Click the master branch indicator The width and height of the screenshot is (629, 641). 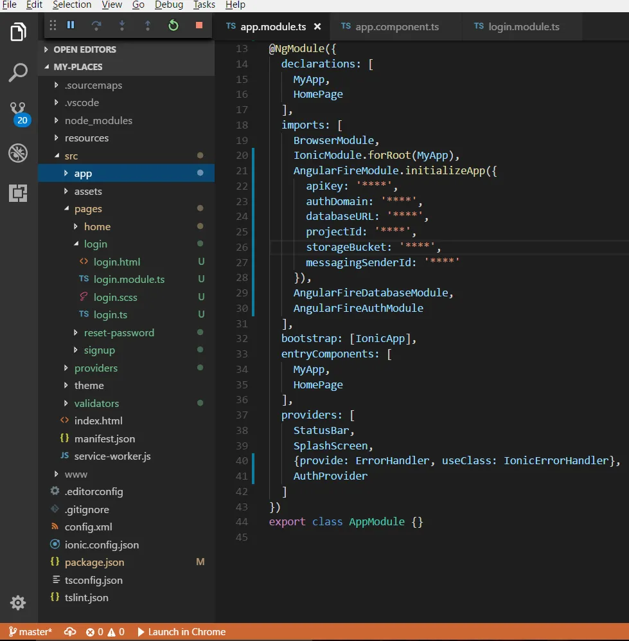tap(30, 632)
